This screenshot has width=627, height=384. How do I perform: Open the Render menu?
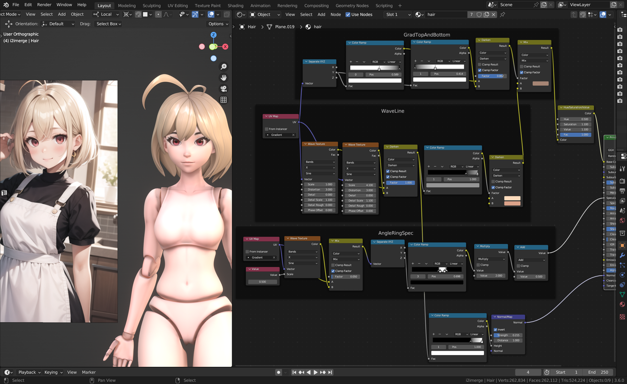[44, 4]
